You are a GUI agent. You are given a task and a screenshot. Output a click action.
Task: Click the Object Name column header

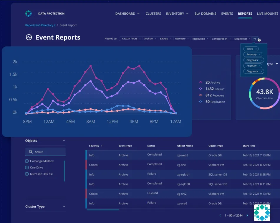point(185,146)
